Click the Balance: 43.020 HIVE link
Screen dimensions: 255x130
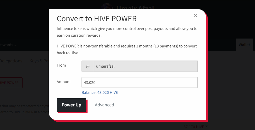[x=100, y=93]
